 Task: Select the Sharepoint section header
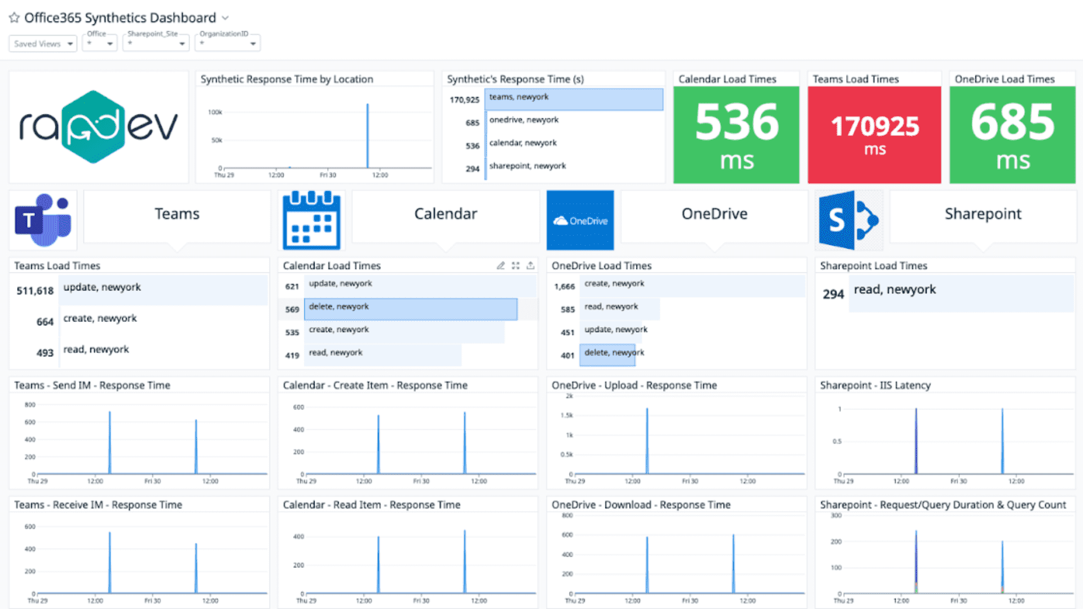pos(983,214)
